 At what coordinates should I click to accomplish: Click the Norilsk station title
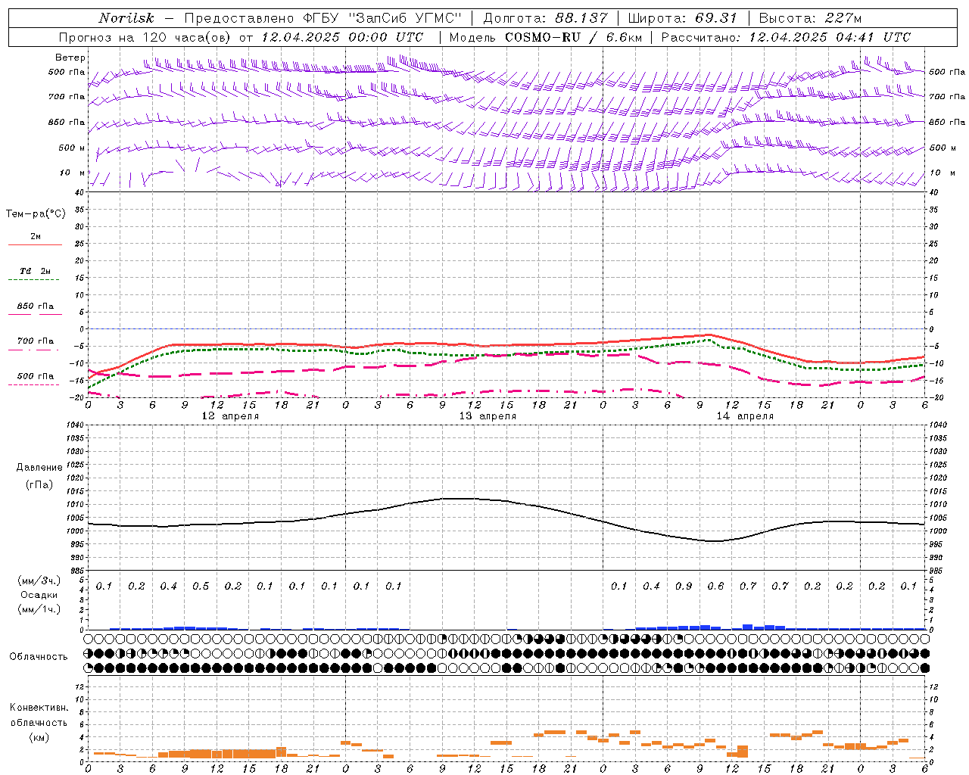point(126,18)
